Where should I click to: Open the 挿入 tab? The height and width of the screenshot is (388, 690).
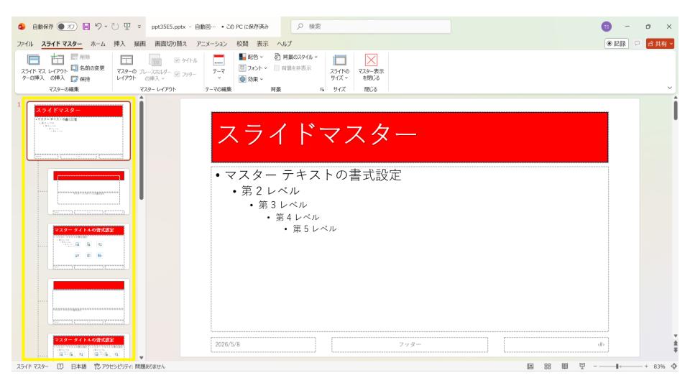119,44
